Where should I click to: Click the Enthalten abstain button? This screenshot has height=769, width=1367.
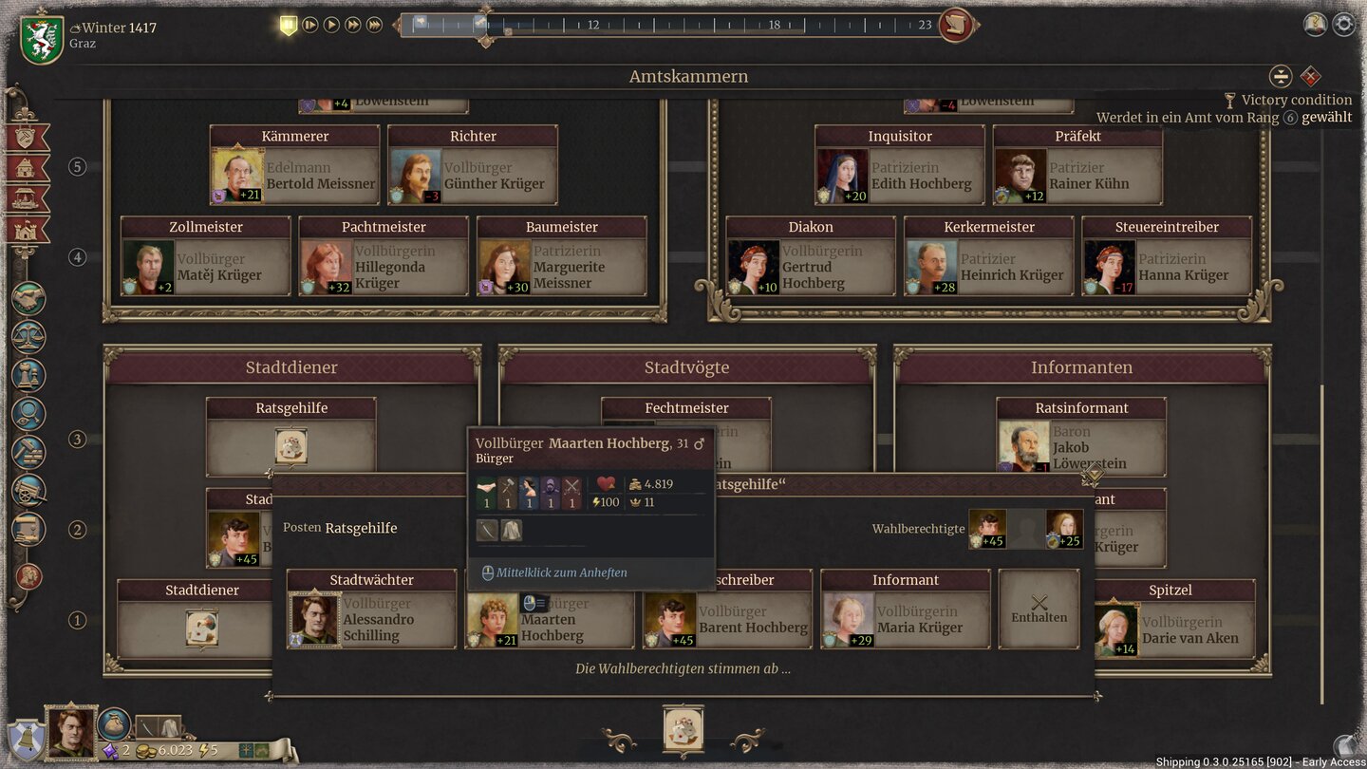tap(1039, 610)
